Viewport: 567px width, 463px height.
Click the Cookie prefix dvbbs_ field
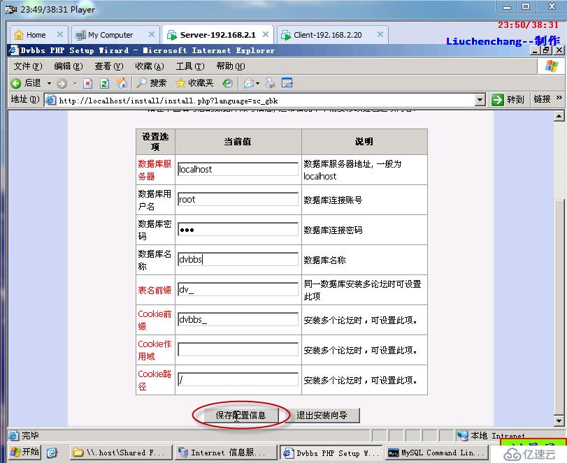238,319
